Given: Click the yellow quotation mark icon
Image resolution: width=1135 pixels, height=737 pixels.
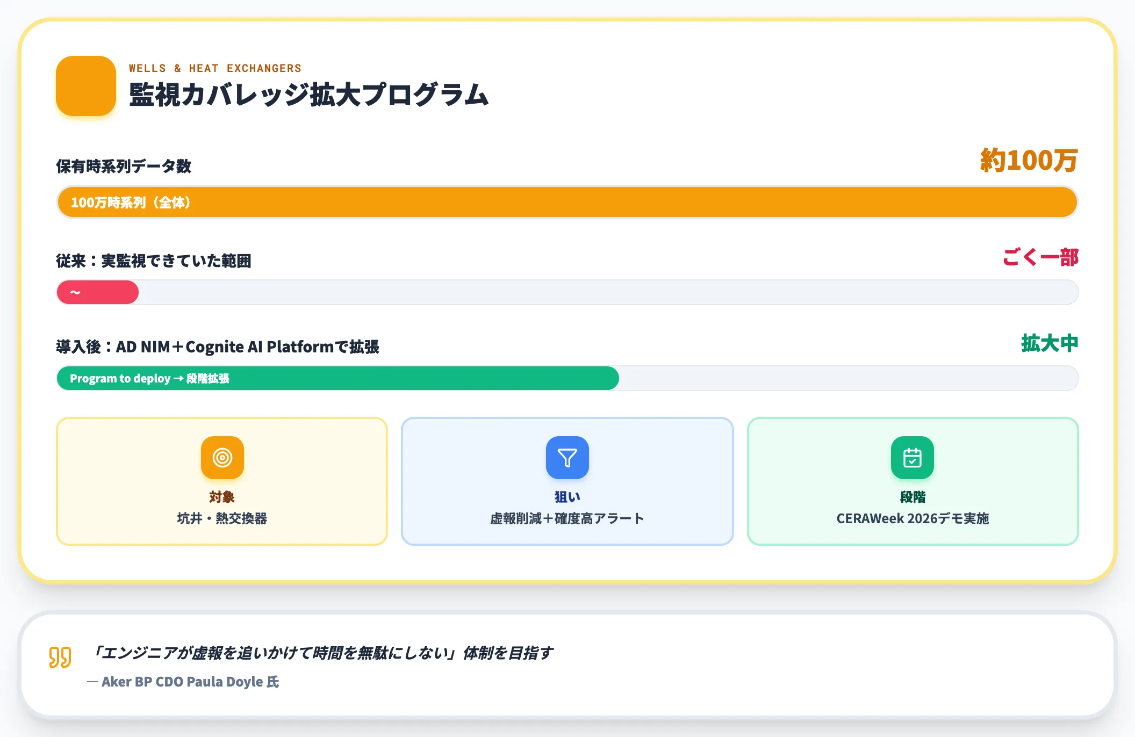Looking at the screenshot, I should tap(60, 657).
